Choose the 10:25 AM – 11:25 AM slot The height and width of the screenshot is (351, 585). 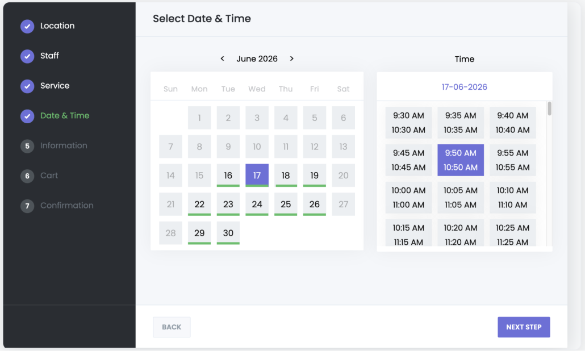click(x=513, y=233)
